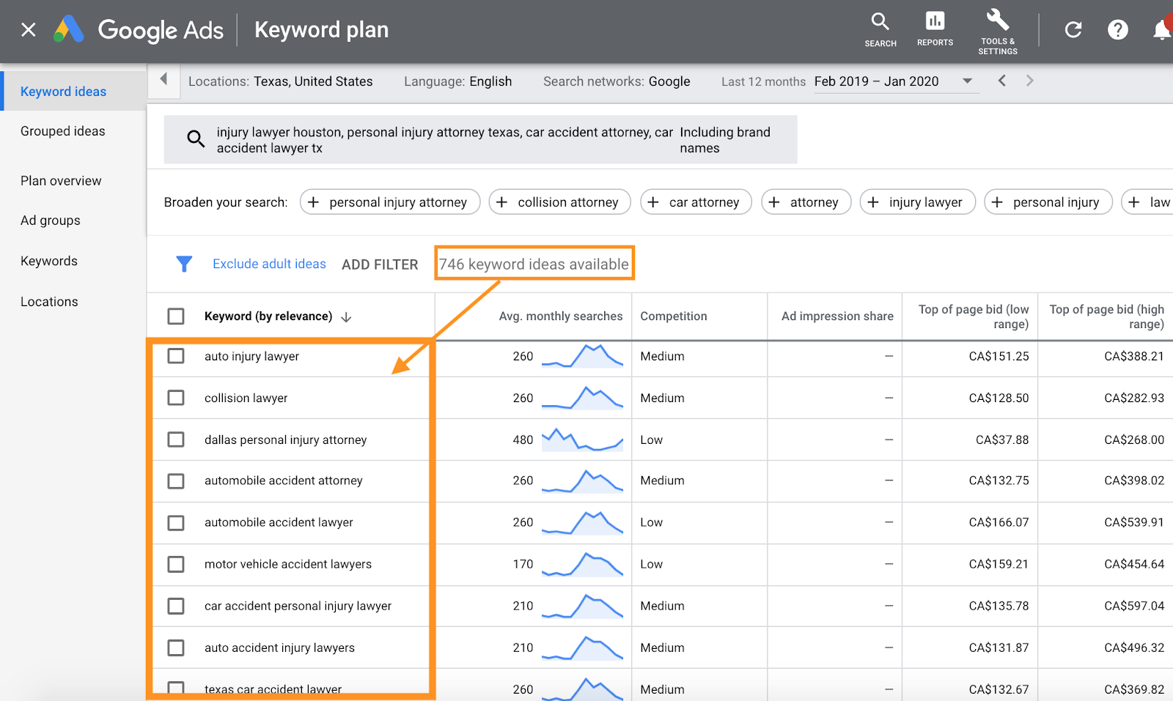Click the ADD FILTER button
Viewport: 1173px width, 701px height.
point(380,264)
